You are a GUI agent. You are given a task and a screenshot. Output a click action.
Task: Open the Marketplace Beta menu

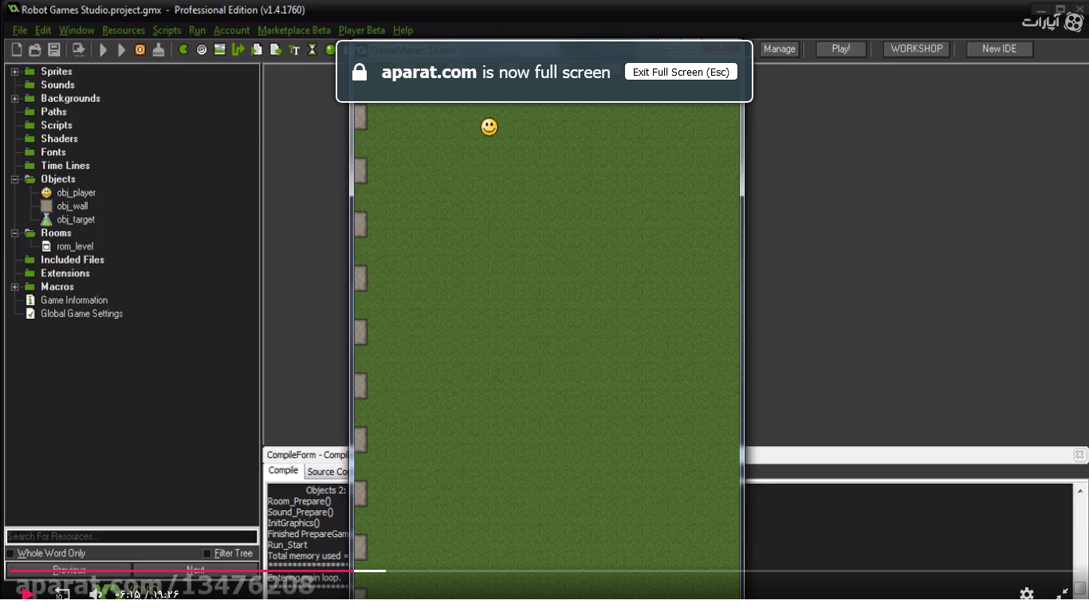(293, 30)
